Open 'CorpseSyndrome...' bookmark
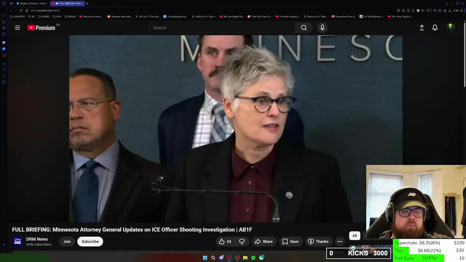 tap(175, 16)
